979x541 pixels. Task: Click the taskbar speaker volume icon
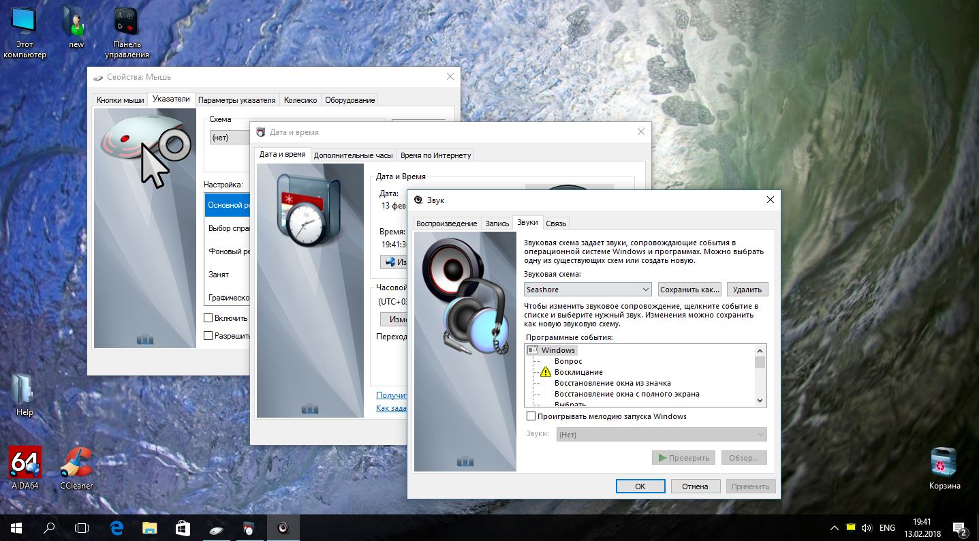867,527
